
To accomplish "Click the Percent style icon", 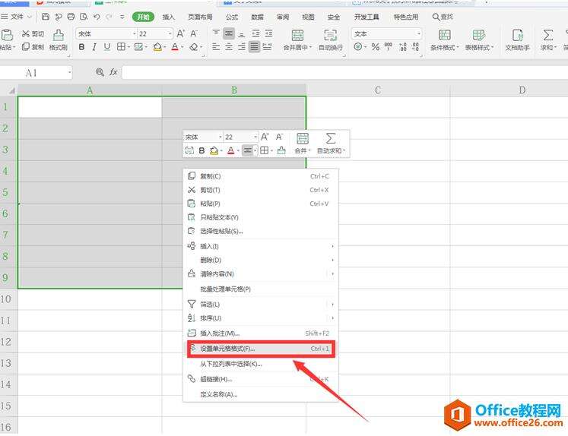I will click(376, 46).
